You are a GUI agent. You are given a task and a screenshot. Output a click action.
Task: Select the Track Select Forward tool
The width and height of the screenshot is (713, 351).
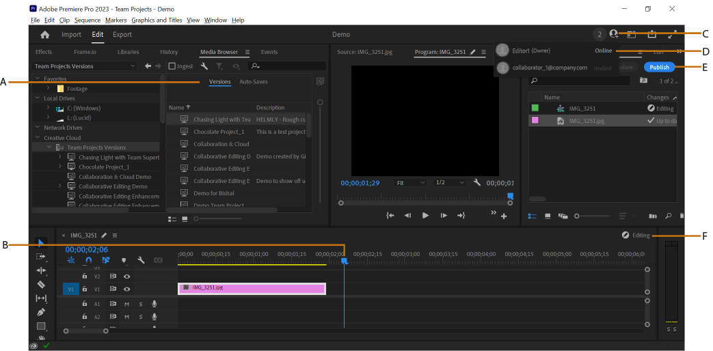[x=41, y=257]
